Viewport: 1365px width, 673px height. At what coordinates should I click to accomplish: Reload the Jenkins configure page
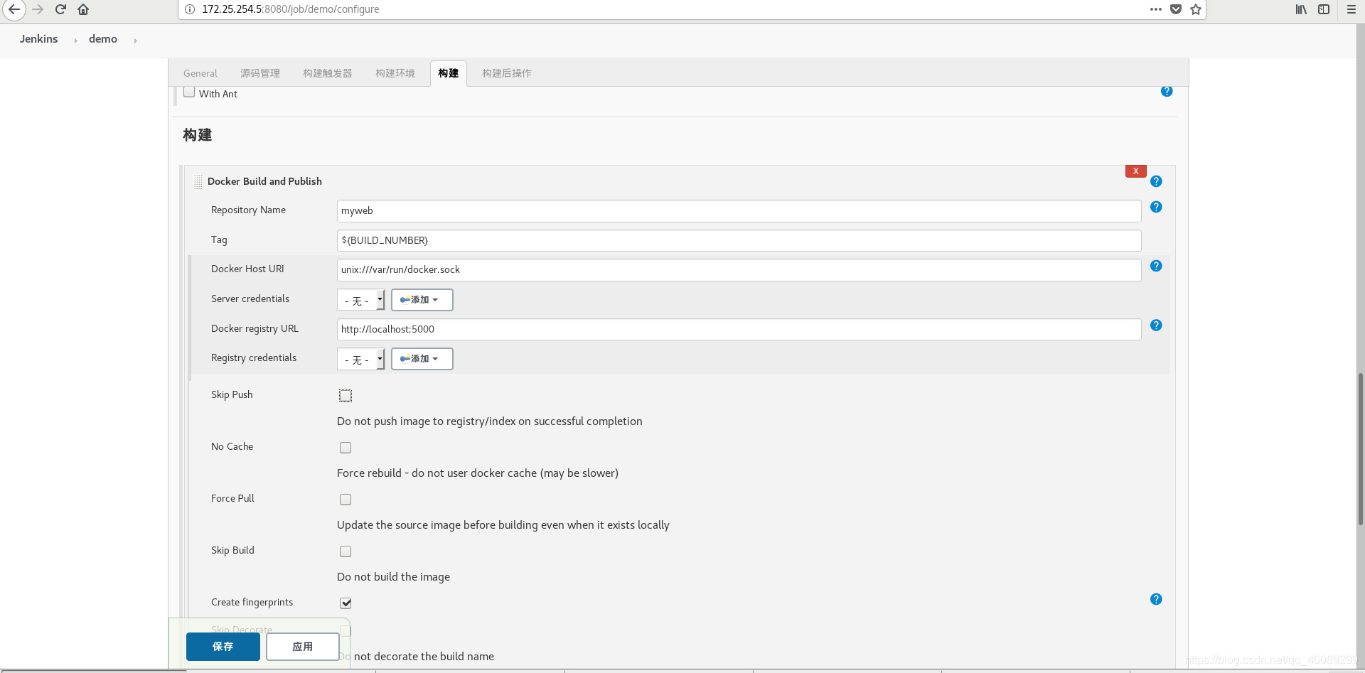61,9
